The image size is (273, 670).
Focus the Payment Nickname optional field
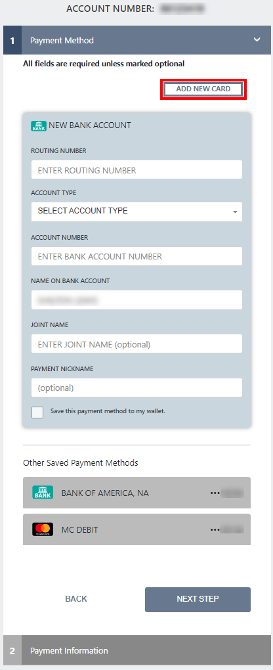(x=136, y=388)
